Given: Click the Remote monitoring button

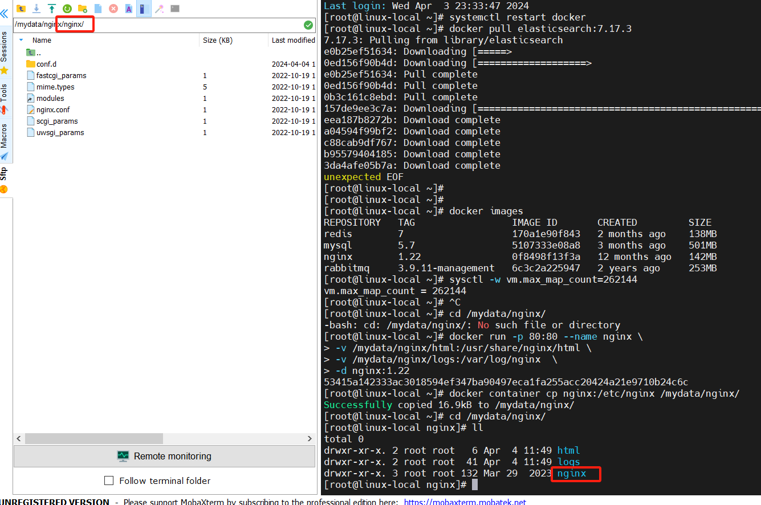Looking at the screenshot, I should (x=164, y=456).
